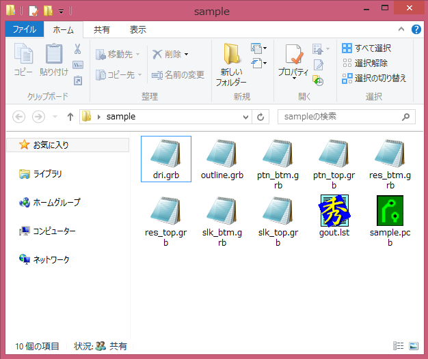Select all items (すべて選択)
This screenshot has width=428, height=359.
point(366,48)
